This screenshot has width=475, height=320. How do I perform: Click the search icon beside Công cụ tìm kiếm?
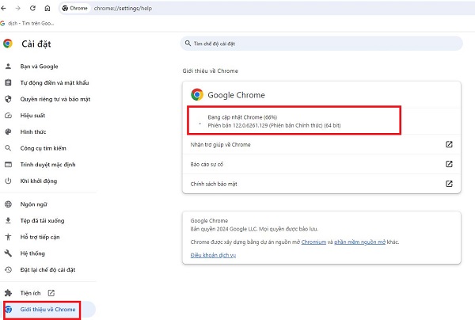[x=8, y=148]
